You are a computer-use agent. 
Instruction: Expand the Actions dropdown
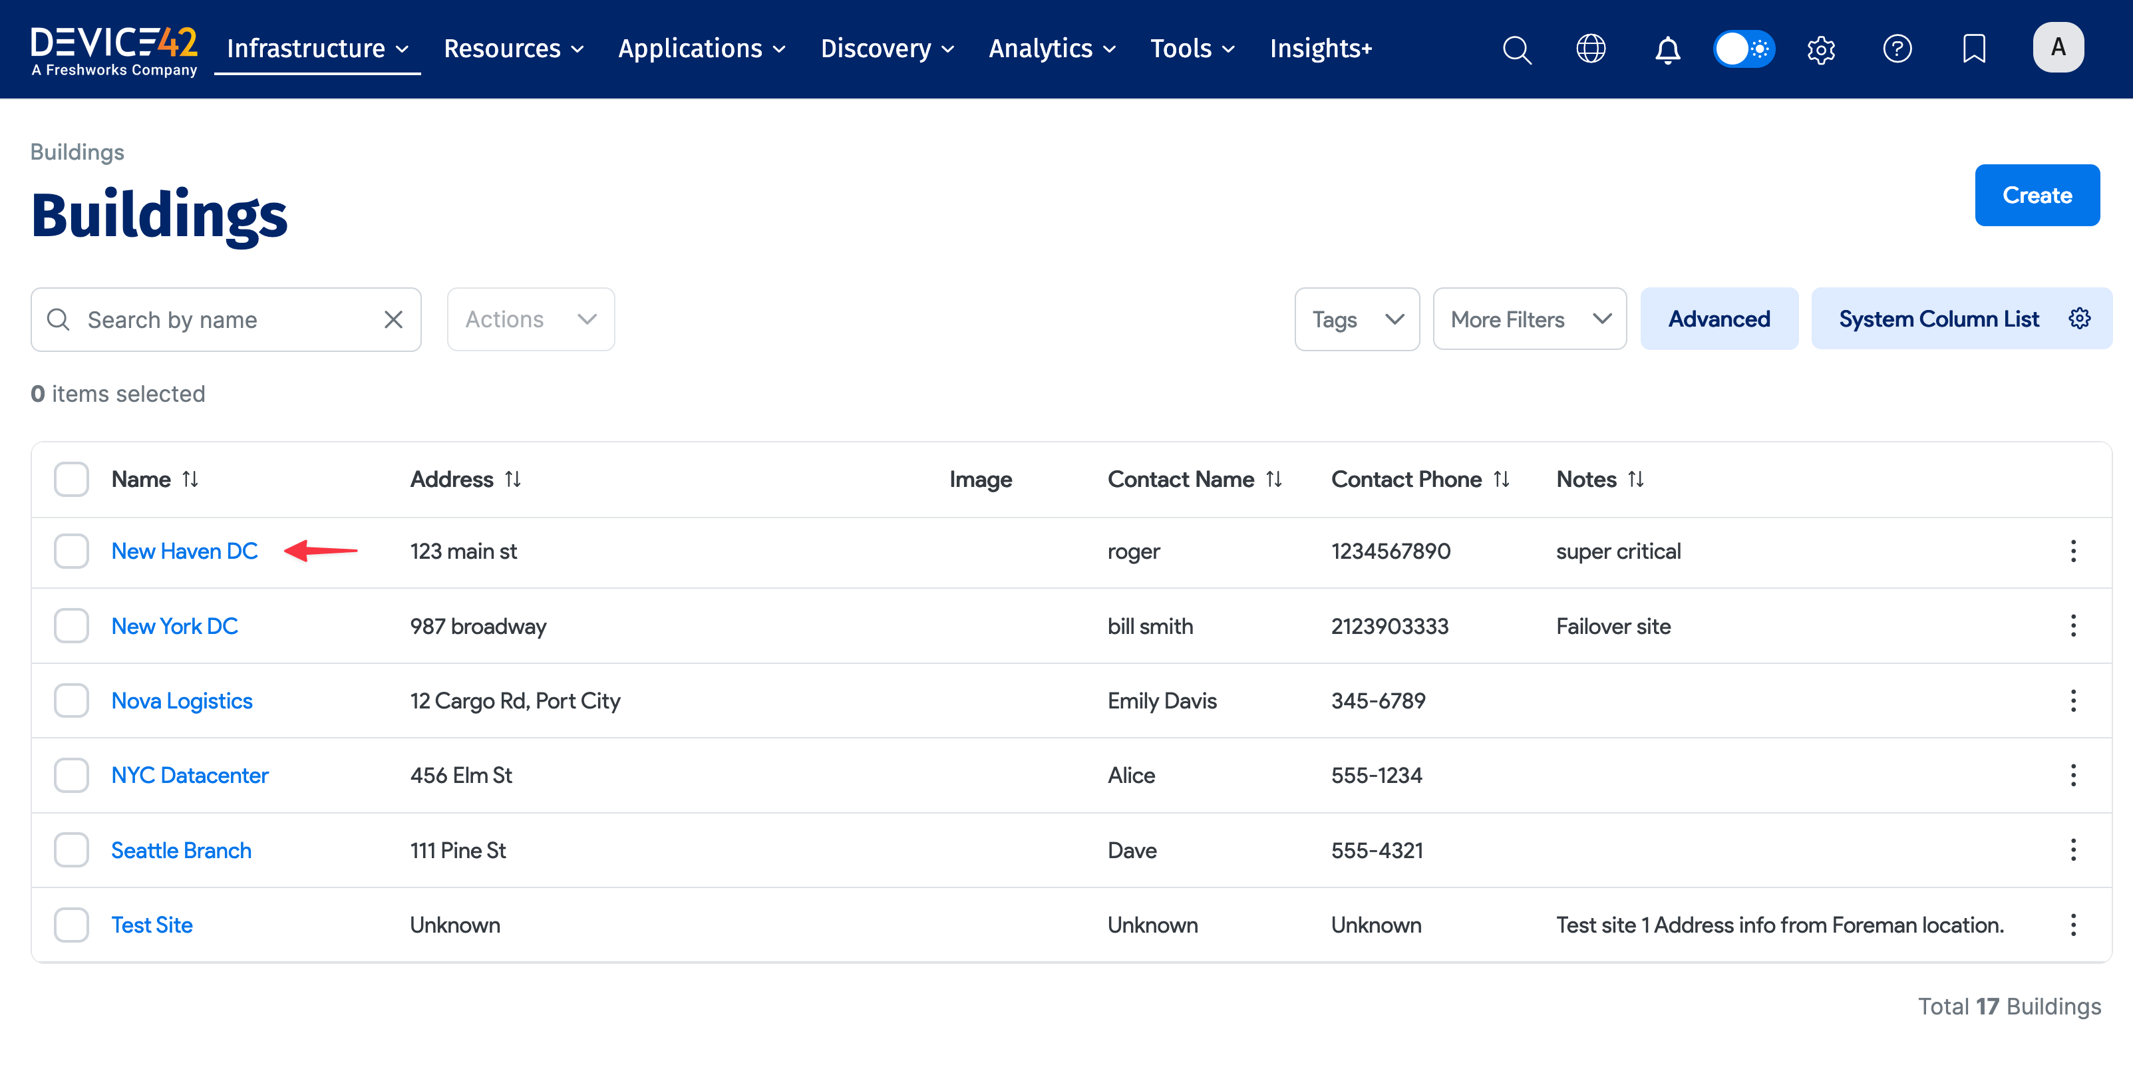531,320
